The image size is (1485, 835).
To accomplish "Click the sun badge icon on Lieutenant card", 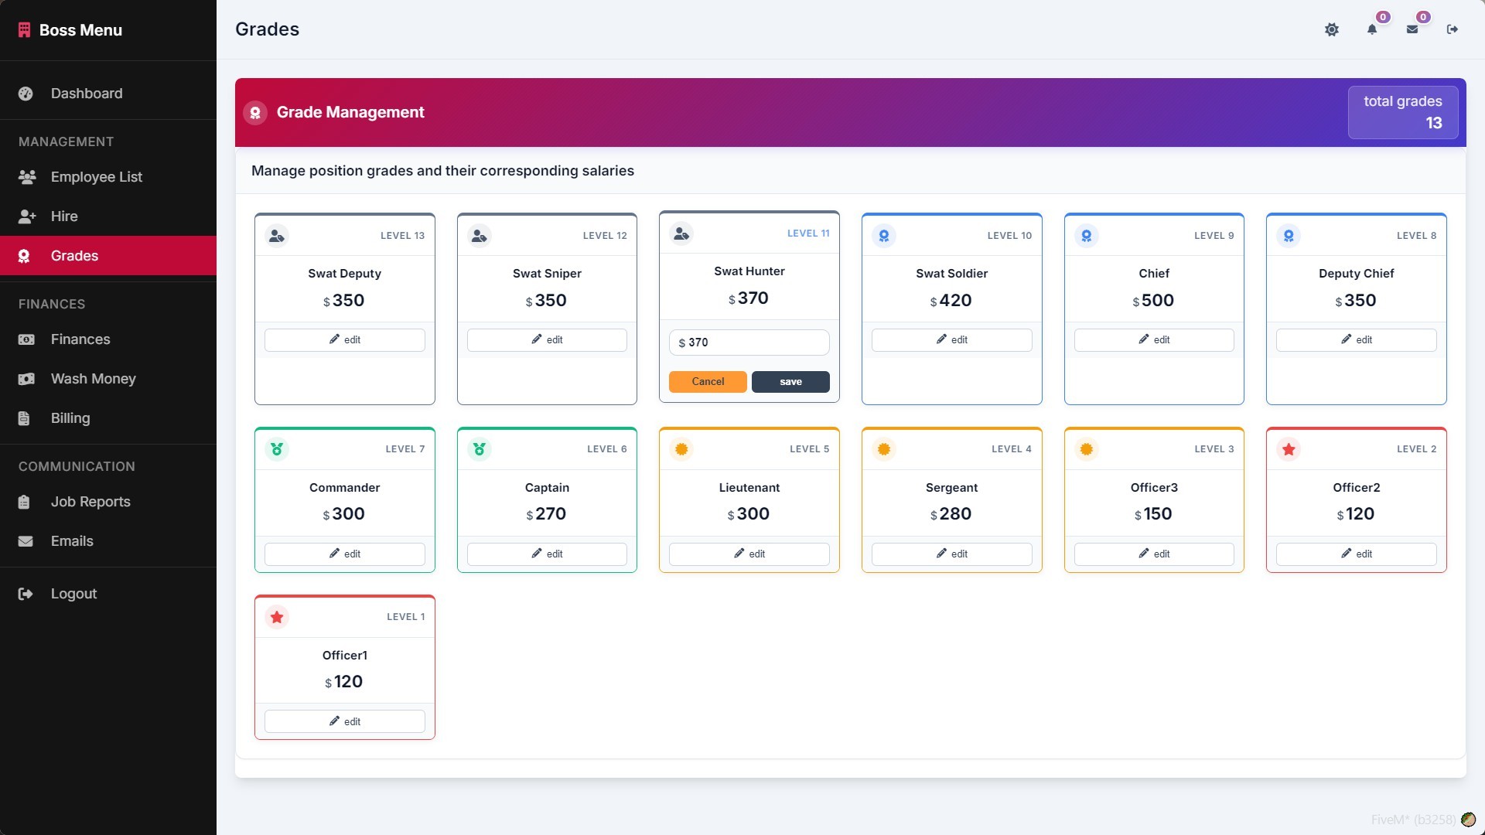I will (681, 449).
